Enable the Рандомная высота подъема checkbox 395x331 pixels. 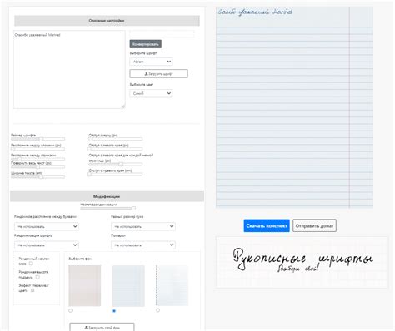[37, 277]
